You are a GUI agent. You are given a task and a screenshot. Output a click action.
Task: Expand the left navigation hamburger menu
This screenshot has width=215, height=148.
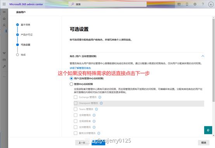(x=4, y=12)
